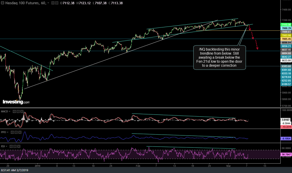Click the Mar label on time axis
This screenshot has width=292, height=173.
[228, 166]
